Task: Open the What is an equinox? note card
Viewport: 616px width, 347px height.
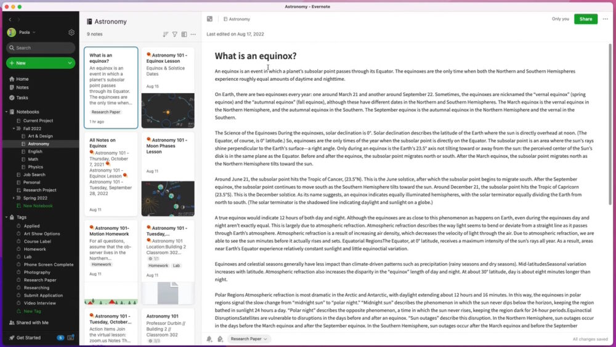Action: pos(111,88)
